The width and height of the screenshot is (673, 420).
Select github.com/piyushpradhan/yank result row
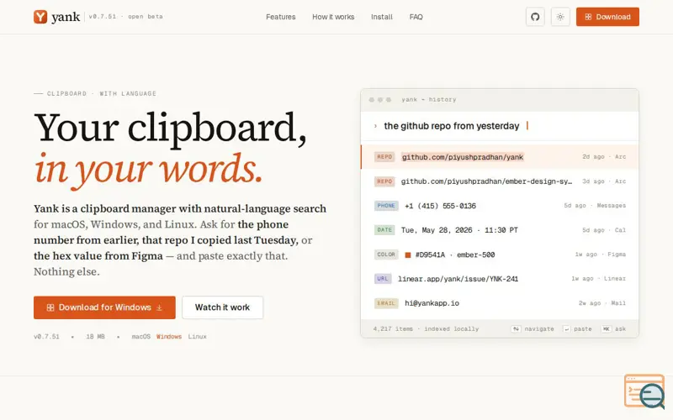pos(500,157)
